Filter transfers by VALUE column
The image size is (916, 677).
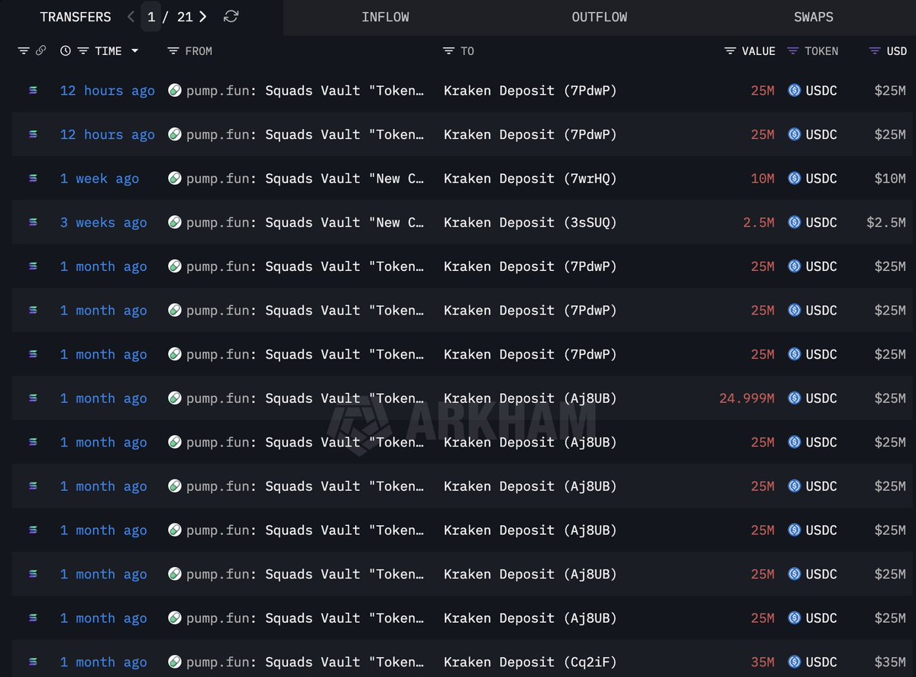pyautogui.click(x=731, y=51)
